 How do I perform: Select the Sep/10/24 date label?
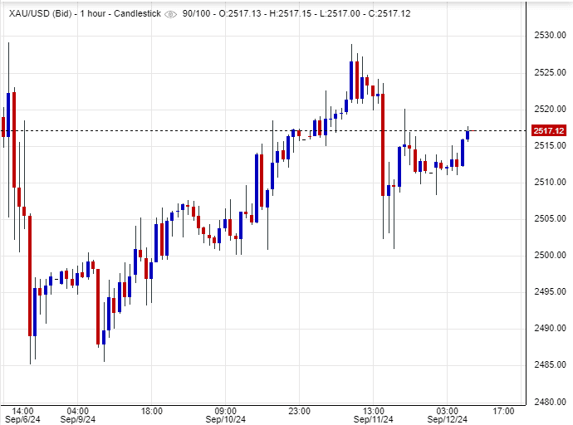point(226,419)
